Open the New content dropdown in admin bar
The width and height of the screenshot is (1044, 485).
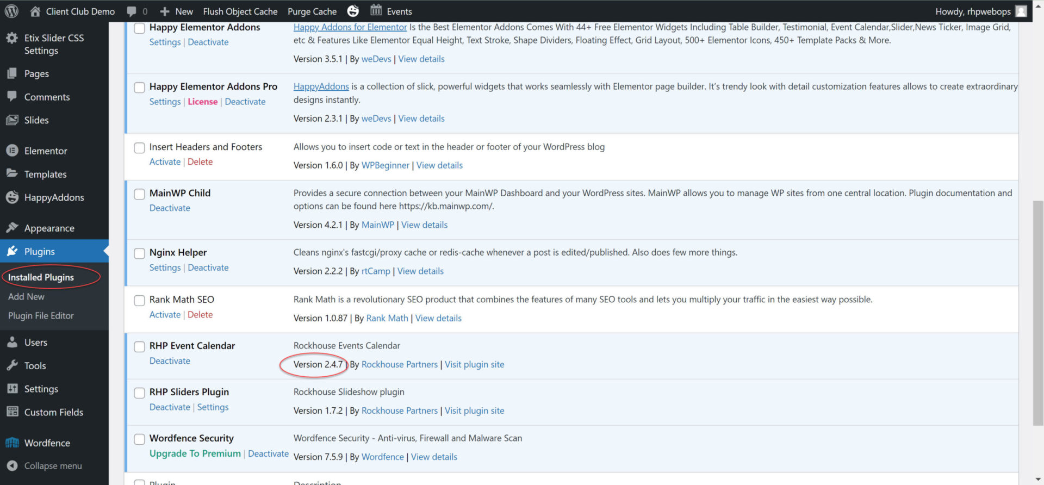click(177, 11)
